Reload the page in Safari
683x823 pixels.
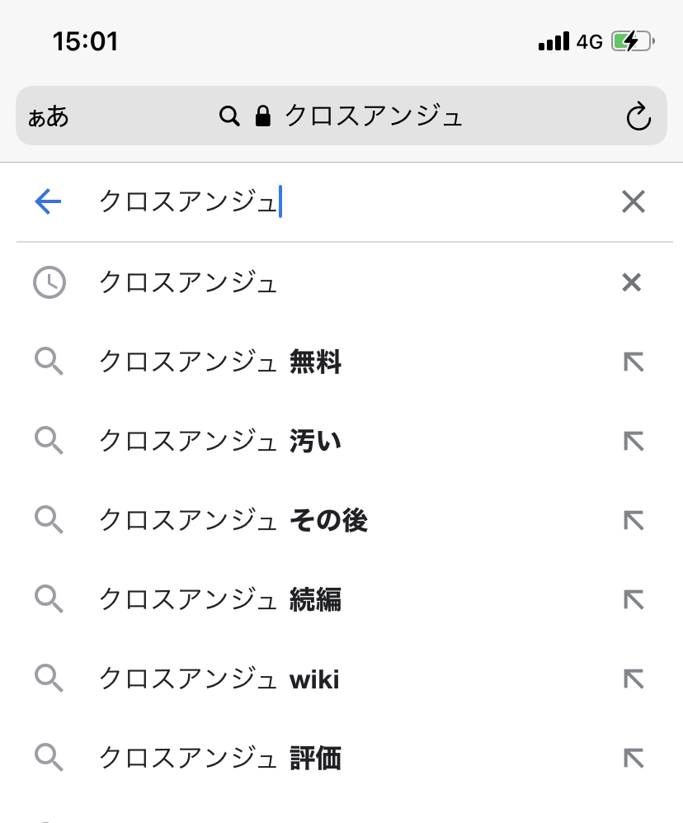(x=638, y=117)
